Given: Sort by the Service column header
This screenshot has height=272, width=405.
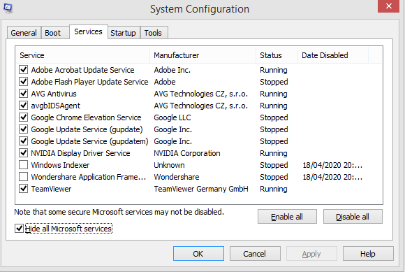Looking at the screenshot, I should pos(82,55).
